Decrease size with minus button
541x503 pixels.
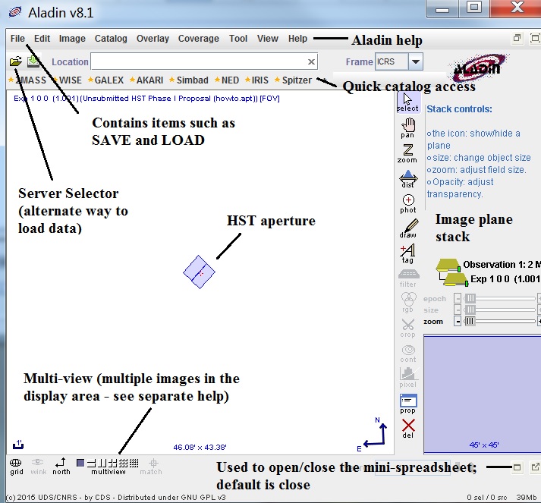pos(458,310)
